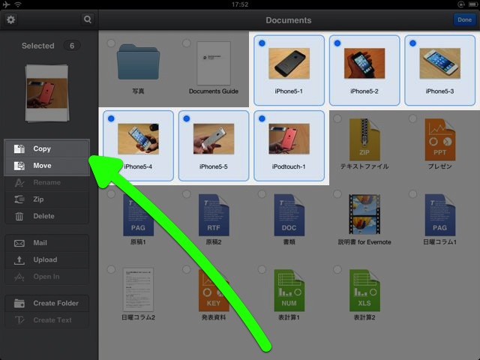Open the DOC file 書類
The image size is (480, 360).
click(x=289, y=215)
